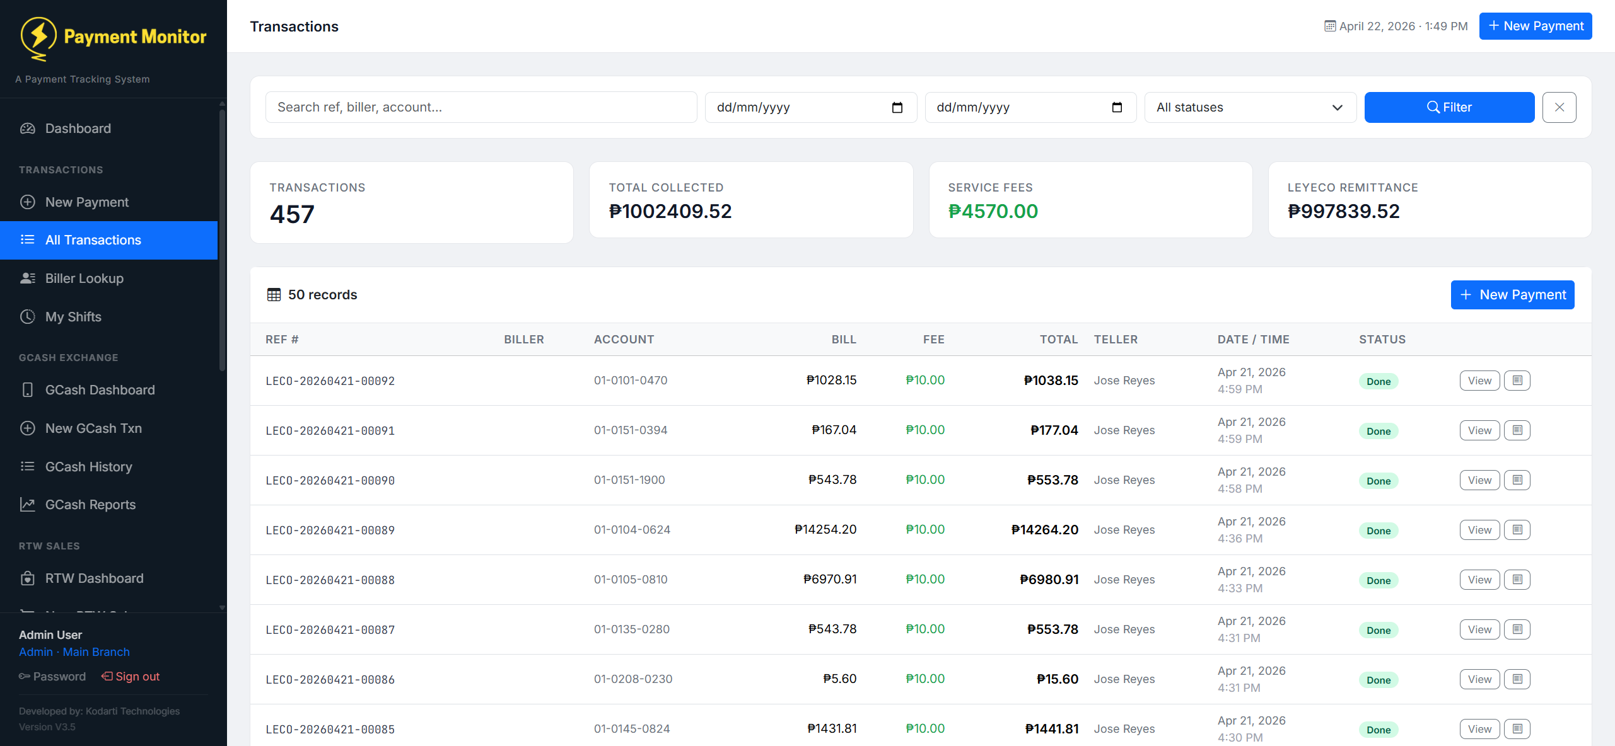1615x746 pixels.
Task: Click the search ref, biller, account field
Action: [481, 107]
